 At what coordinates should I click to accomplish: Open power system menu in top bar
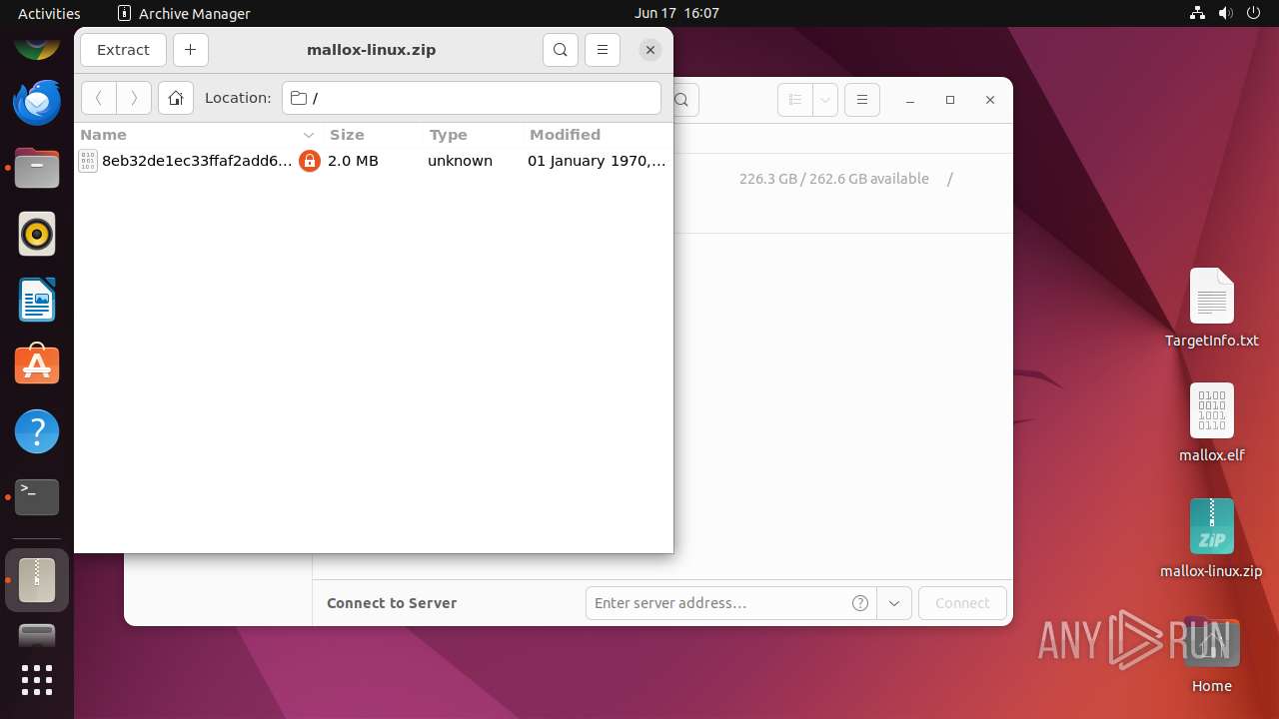(x=1254, y=13)
